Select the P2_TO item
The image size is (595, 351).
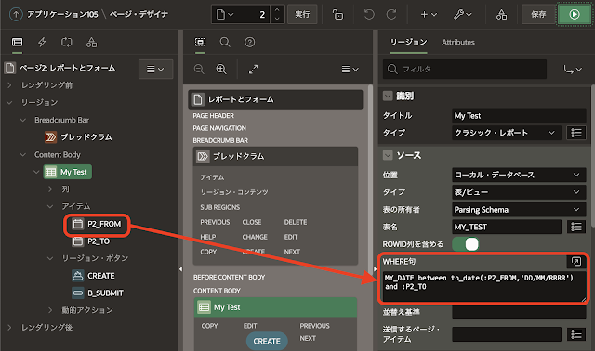pyautogui.click(x=91, y=241)
